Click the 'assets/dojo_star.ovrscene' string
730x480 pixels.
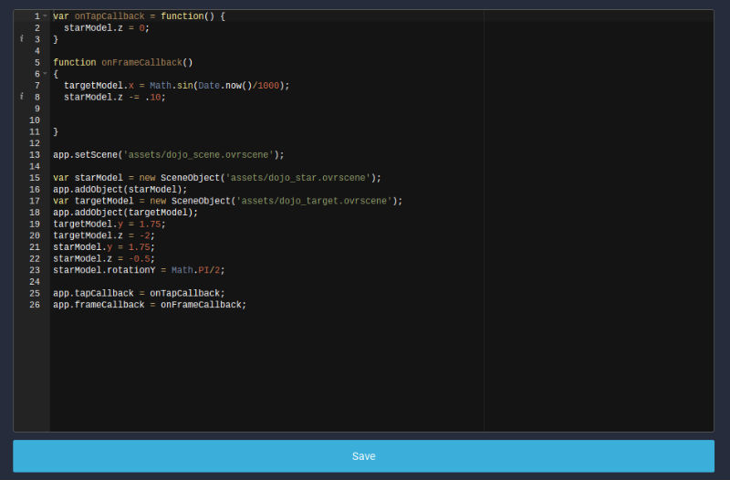299,177
